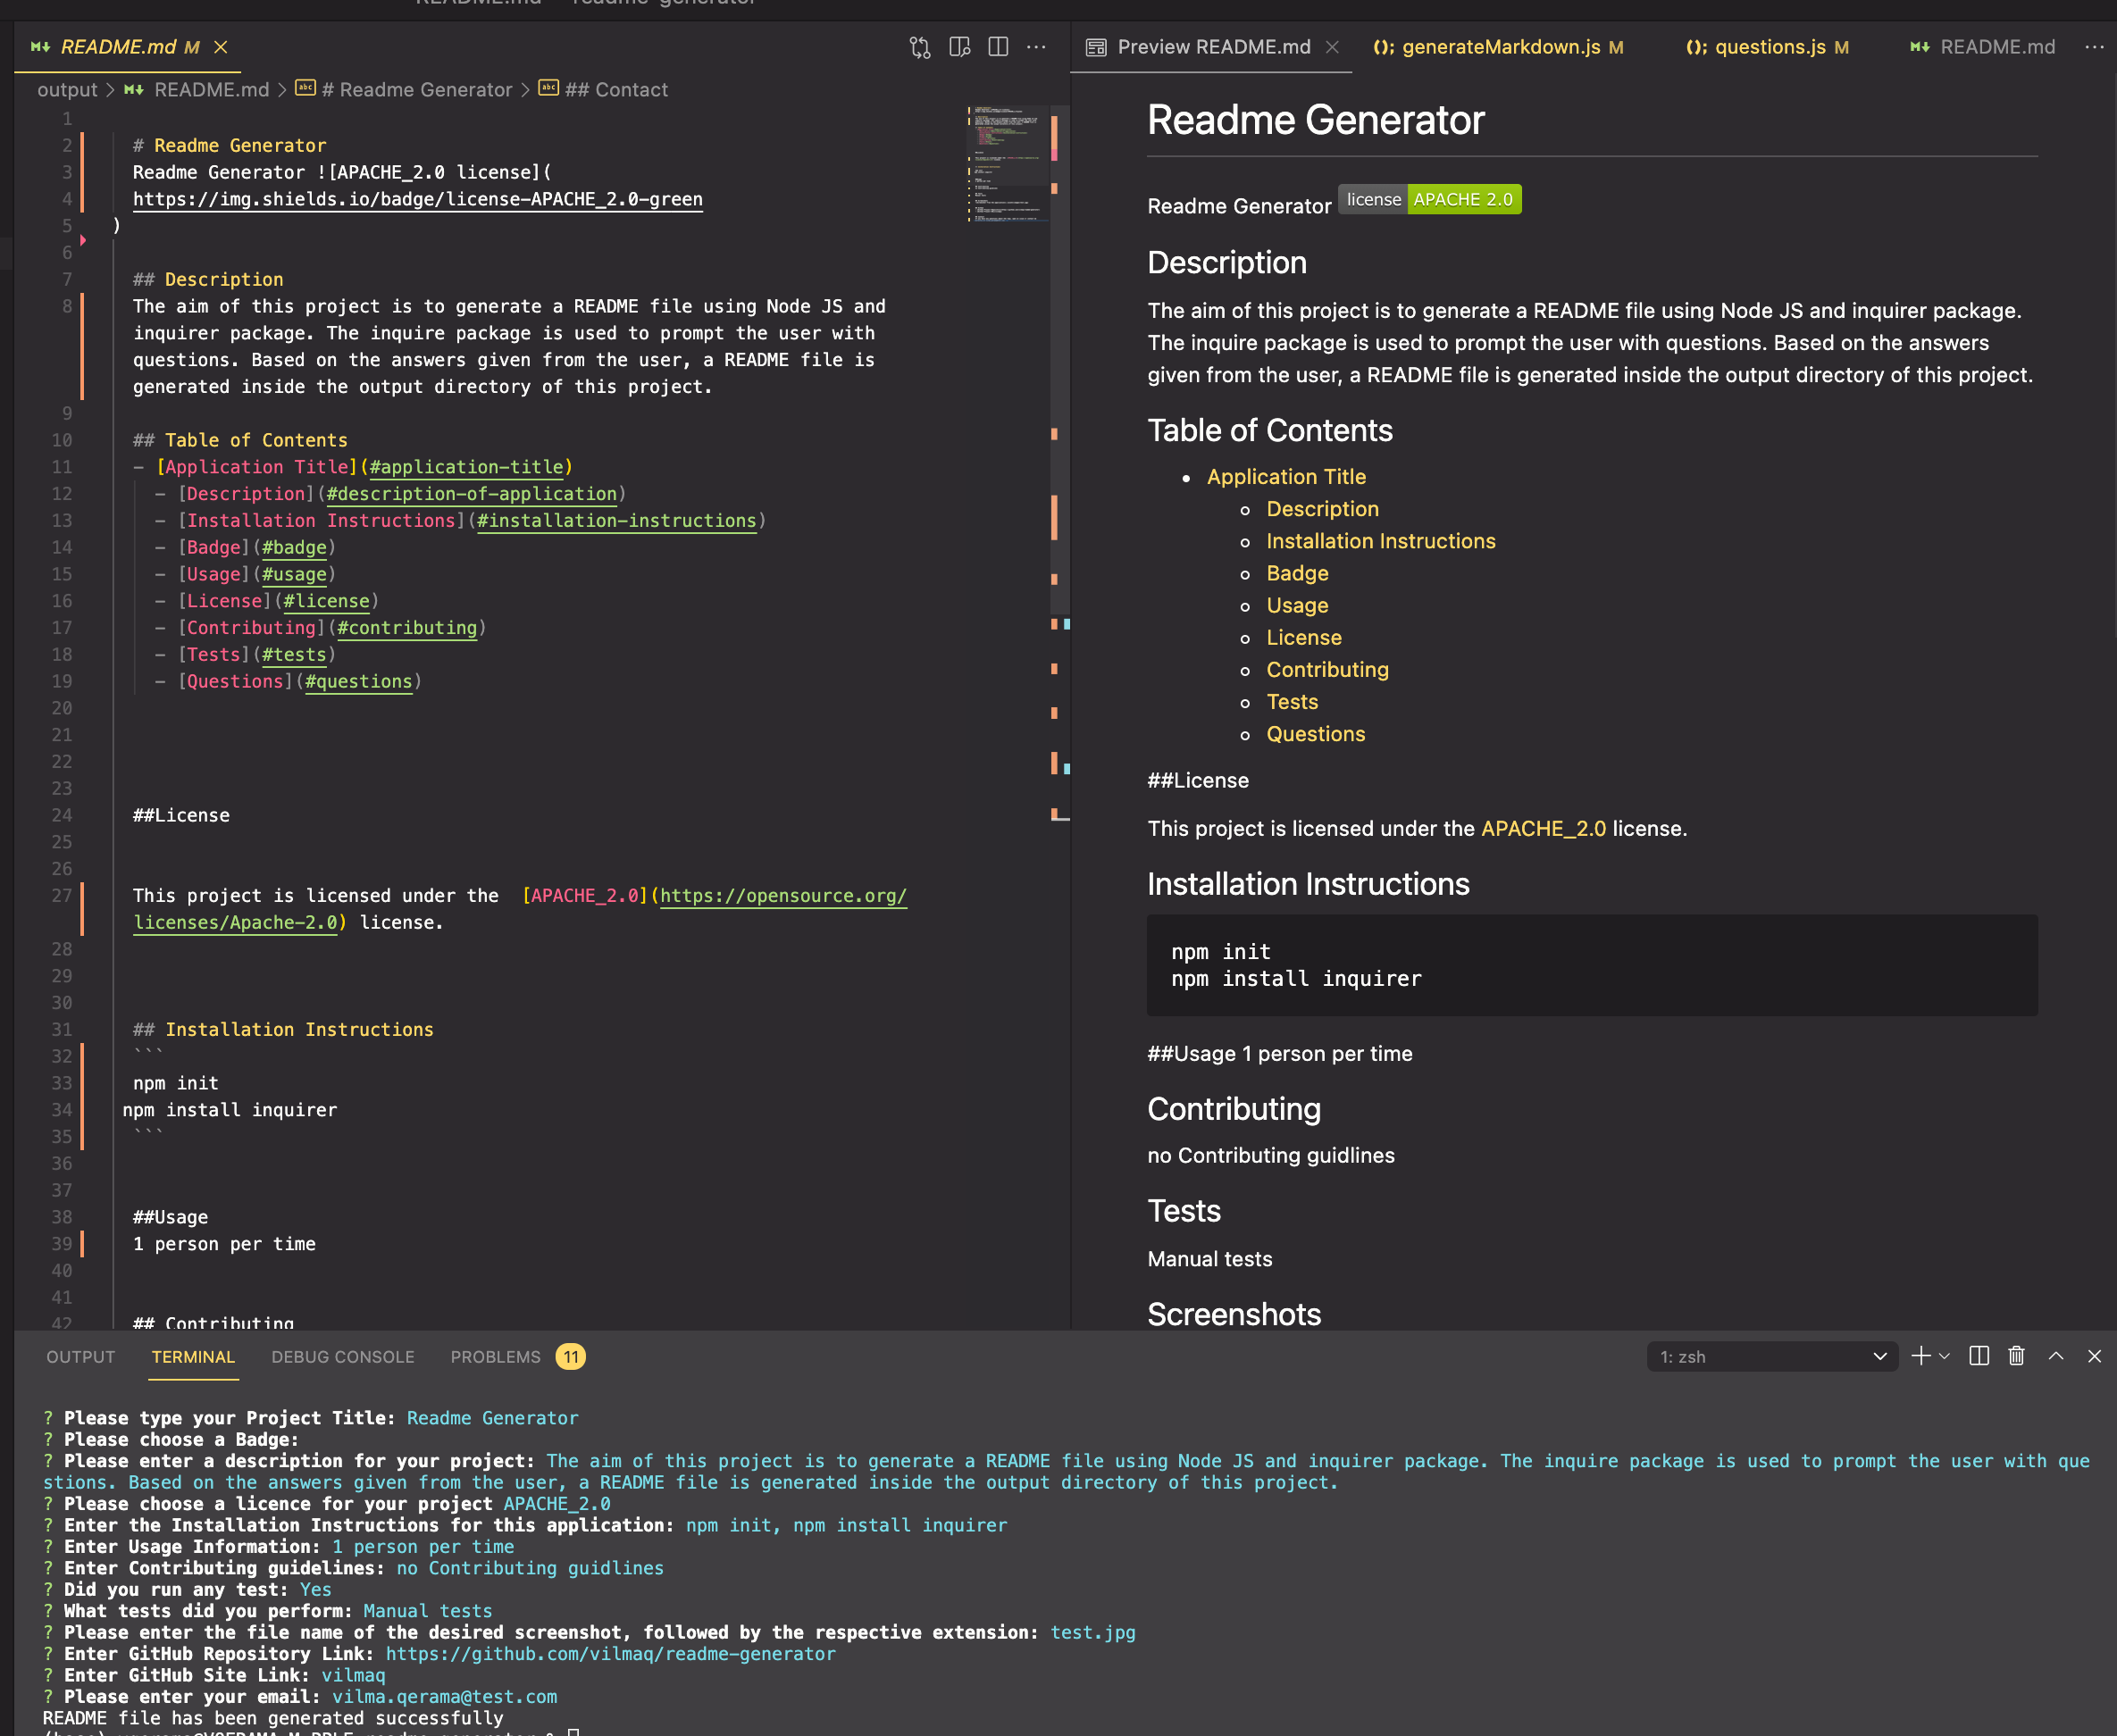Image resolution: width=2117 pixels, height=1736 pixels.
Task: Split the terminal panel
Action: click(x=1978, y=1356)
